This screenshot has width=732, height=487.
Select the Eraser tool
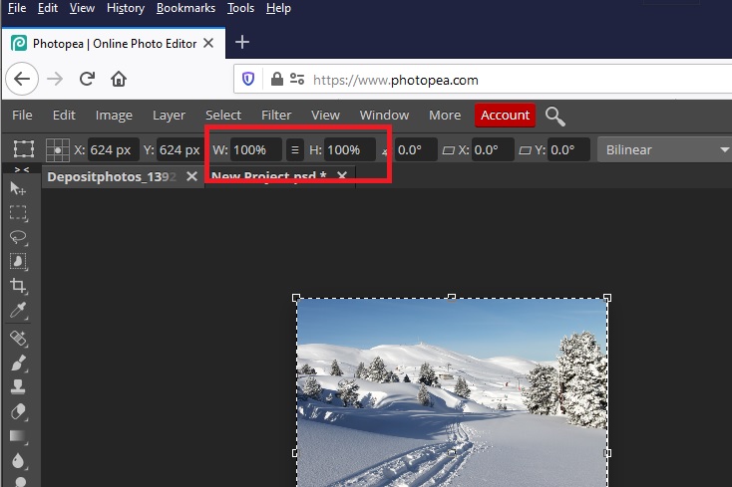coord(18,412)
